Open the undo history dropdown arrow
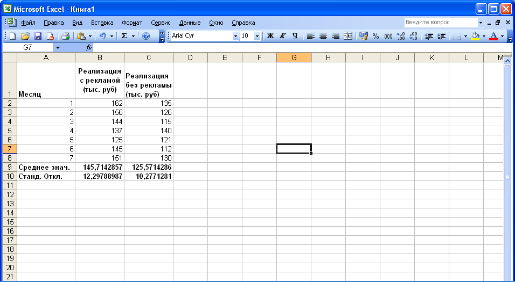Viewport: 515px width, 282px height. 112,36
